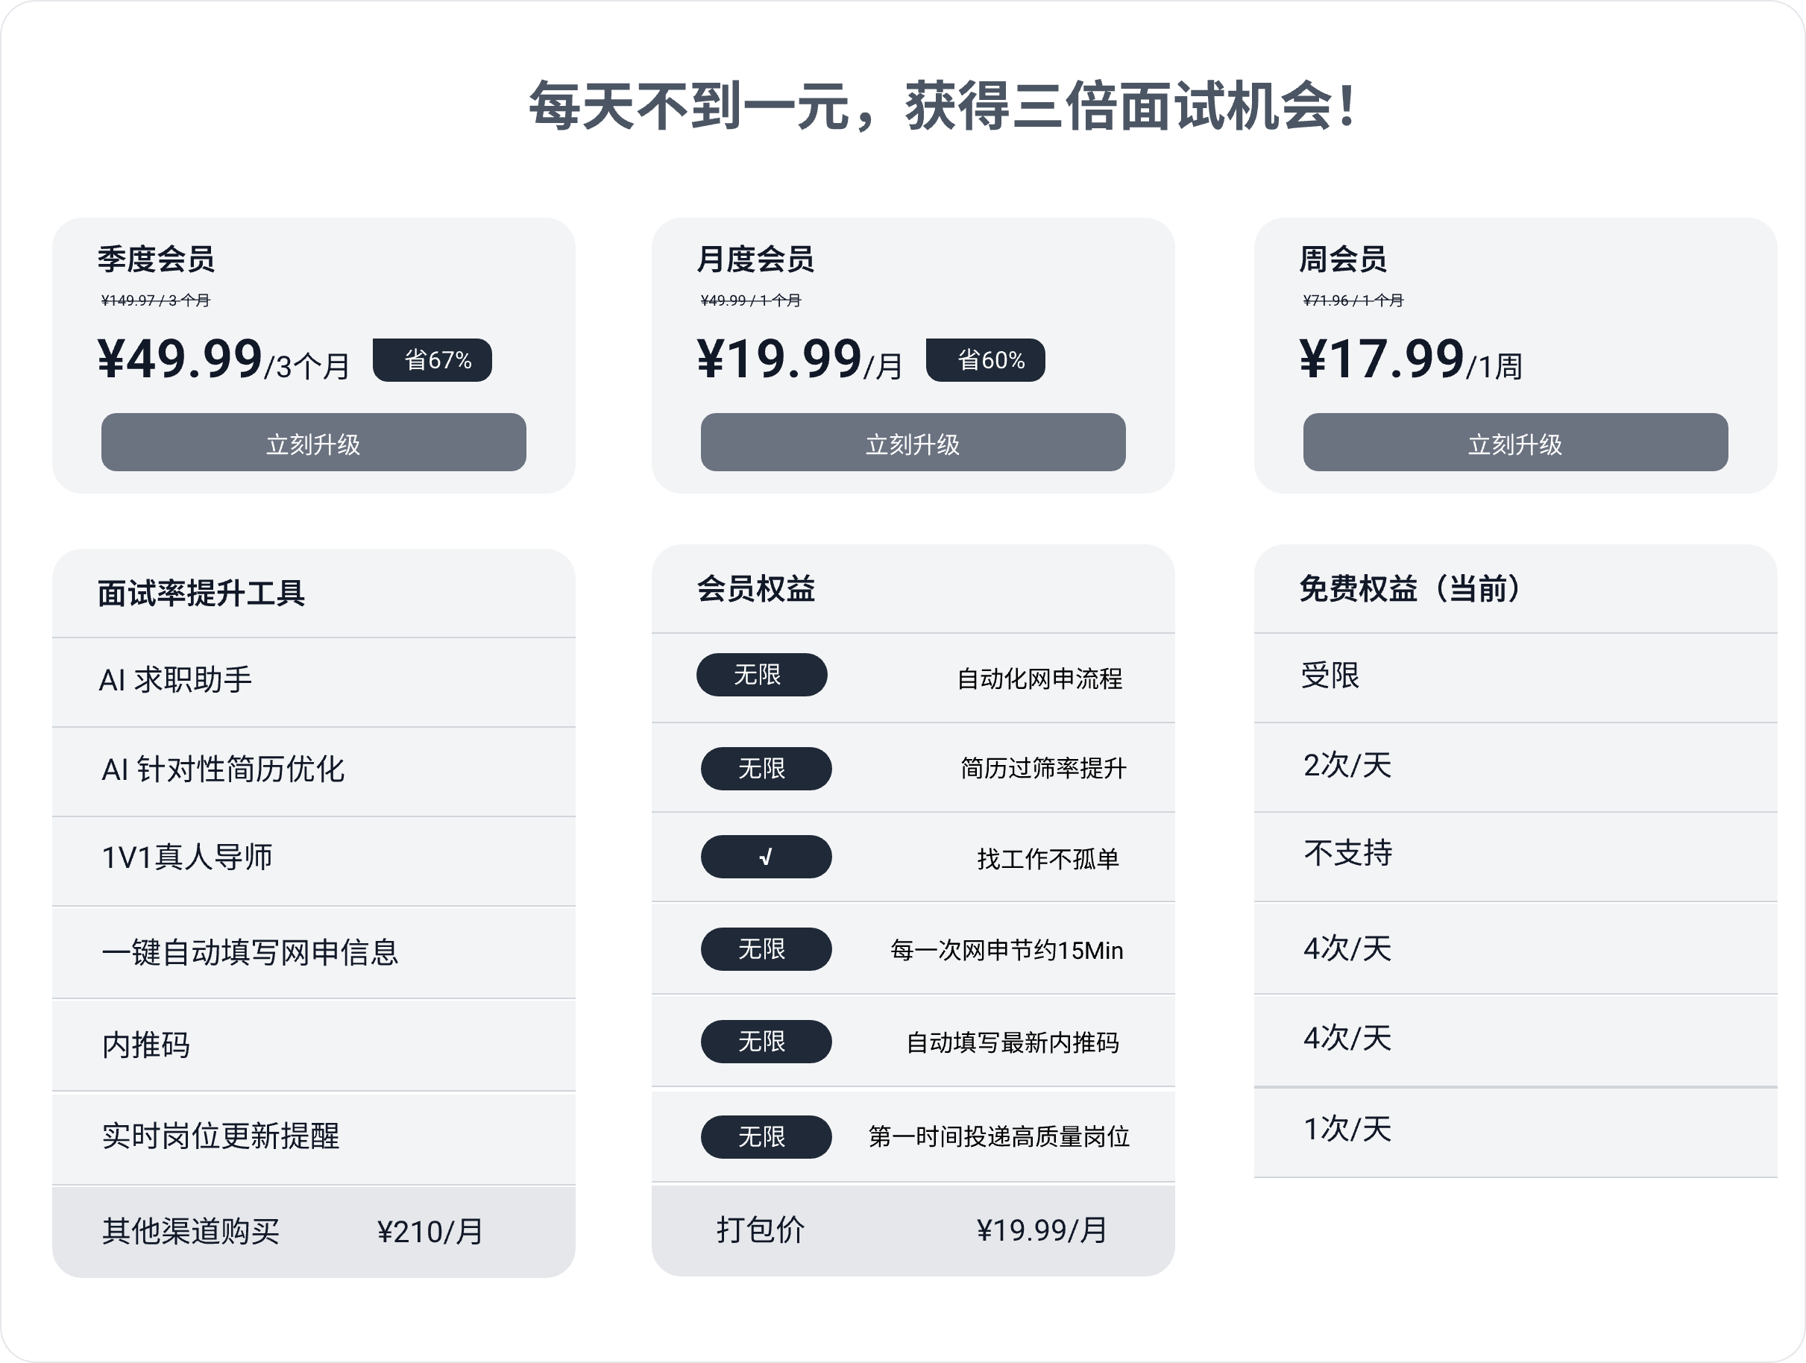Select the AI 求职助手 row
This screenshot has width=1806, height=1363.
pyautogui.click(x=313, y=682)
